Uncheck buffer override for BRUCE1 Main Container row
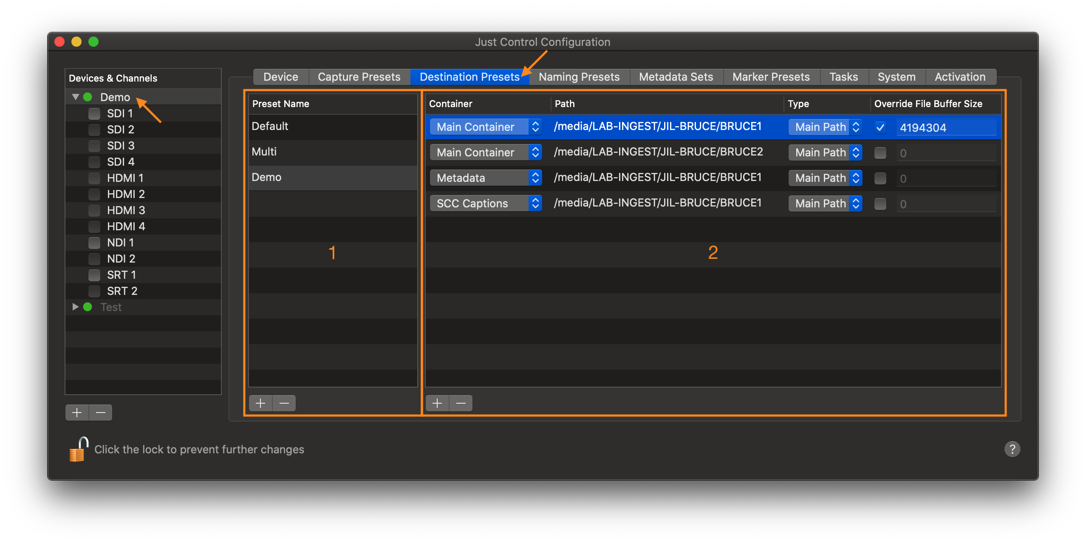The height and width of the screenshot is (543, 1086). point(880,127)
